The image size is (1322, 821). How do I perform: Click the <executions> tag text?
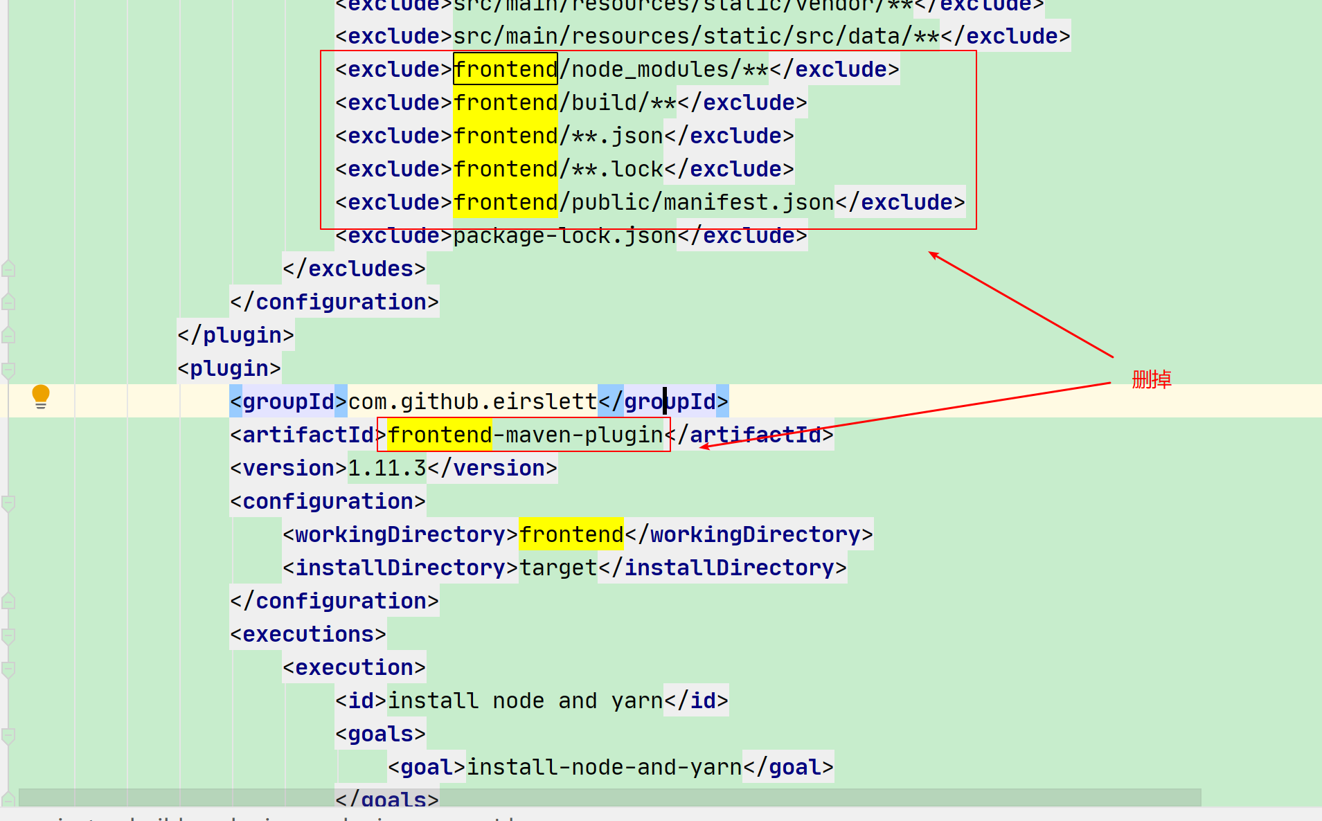[308, 634]
